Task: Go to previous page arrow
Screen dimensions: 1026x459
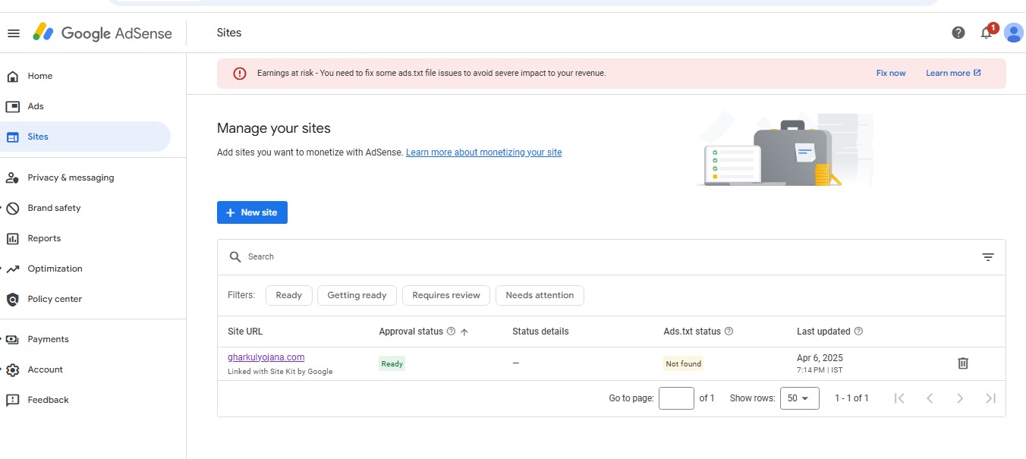Action: pyautogui.click(x=930, y=398)
